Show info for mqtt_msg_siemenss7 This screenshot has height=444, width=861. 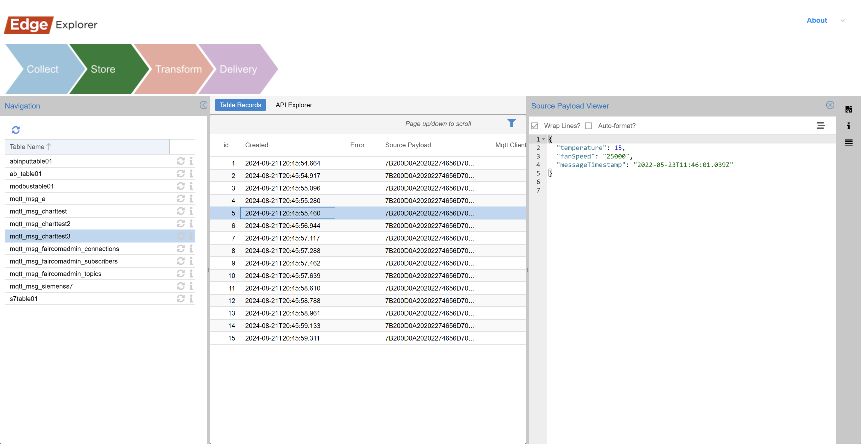[191, 286]
